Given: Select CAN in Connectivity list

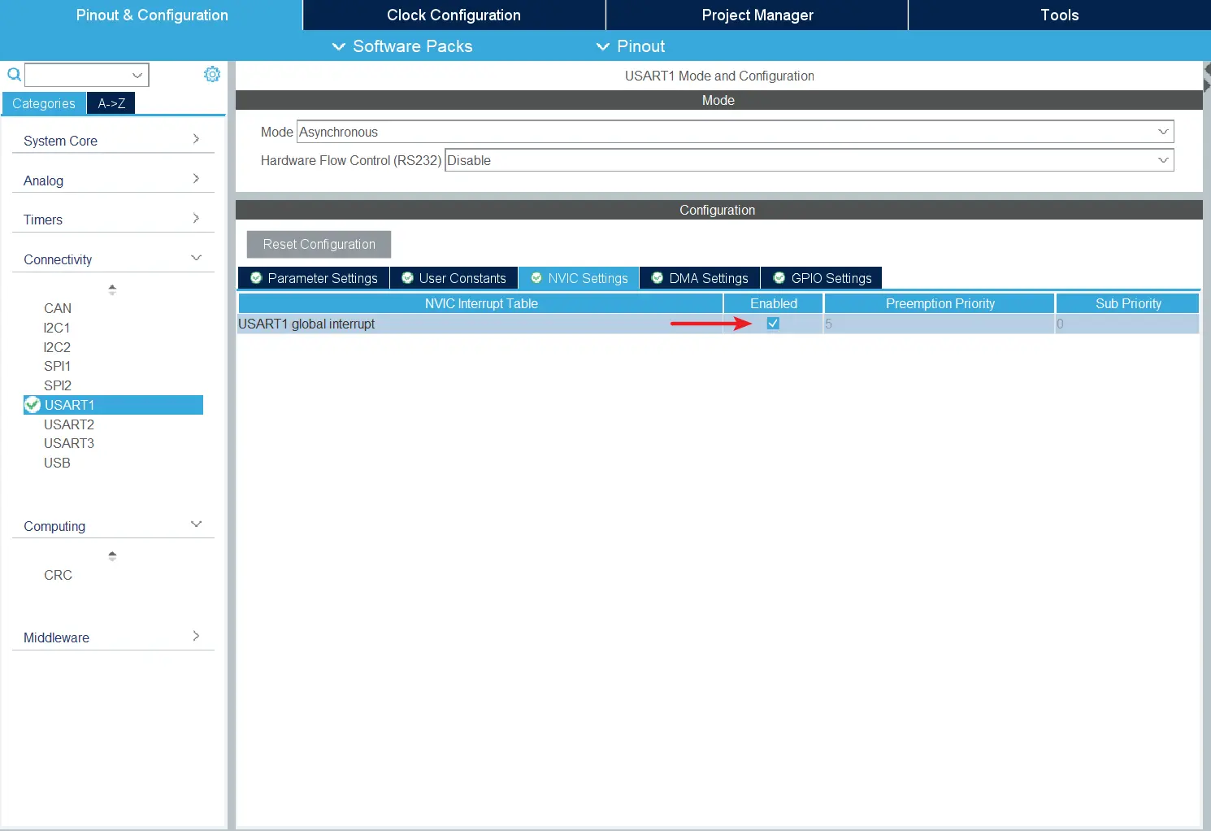Looking at the screenshot, I should [x=58, y=308].
